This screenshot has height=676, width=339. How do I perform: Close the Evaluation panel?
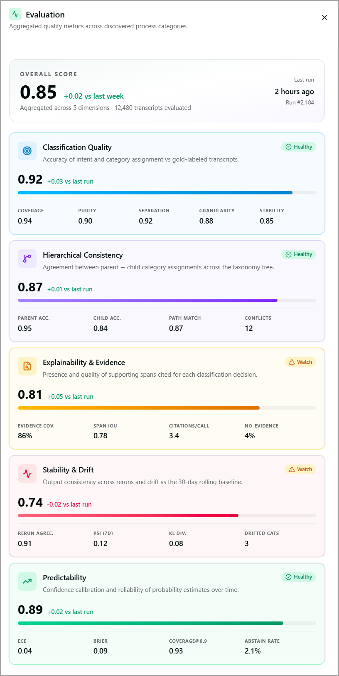[324, 17]
